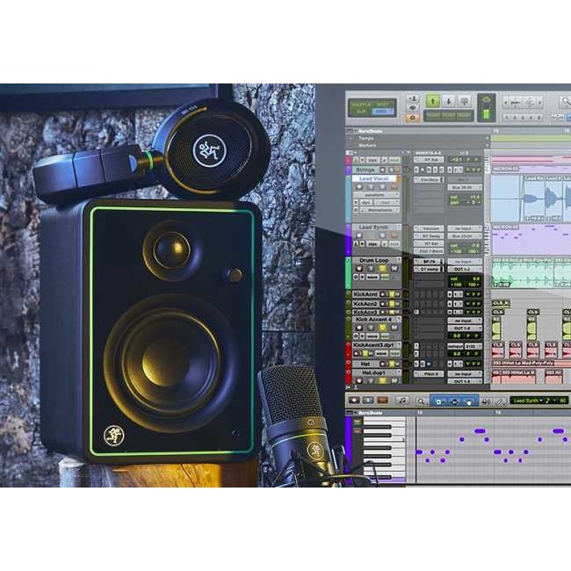Select the Hat track name

coord(365,364)
